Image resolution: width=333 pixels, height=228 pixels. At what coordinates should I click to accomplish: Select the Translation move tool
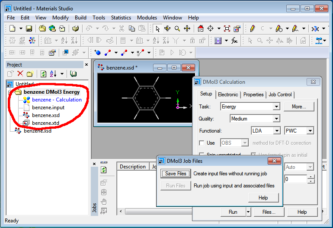(x=187, y=28)
